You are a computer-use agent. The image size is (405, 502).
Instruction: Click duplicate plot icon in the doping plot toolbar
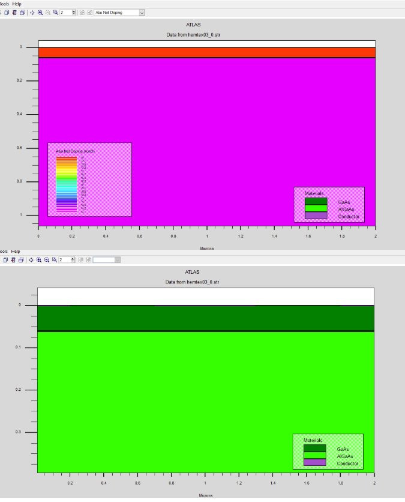(7, 13)
